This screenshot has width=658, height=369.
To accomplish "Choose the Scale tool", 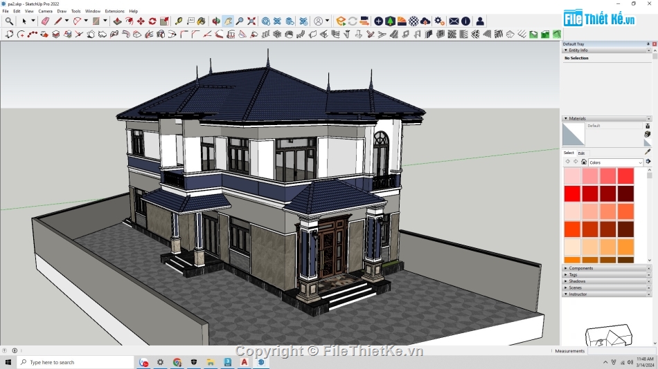I will tap(164, 21).
